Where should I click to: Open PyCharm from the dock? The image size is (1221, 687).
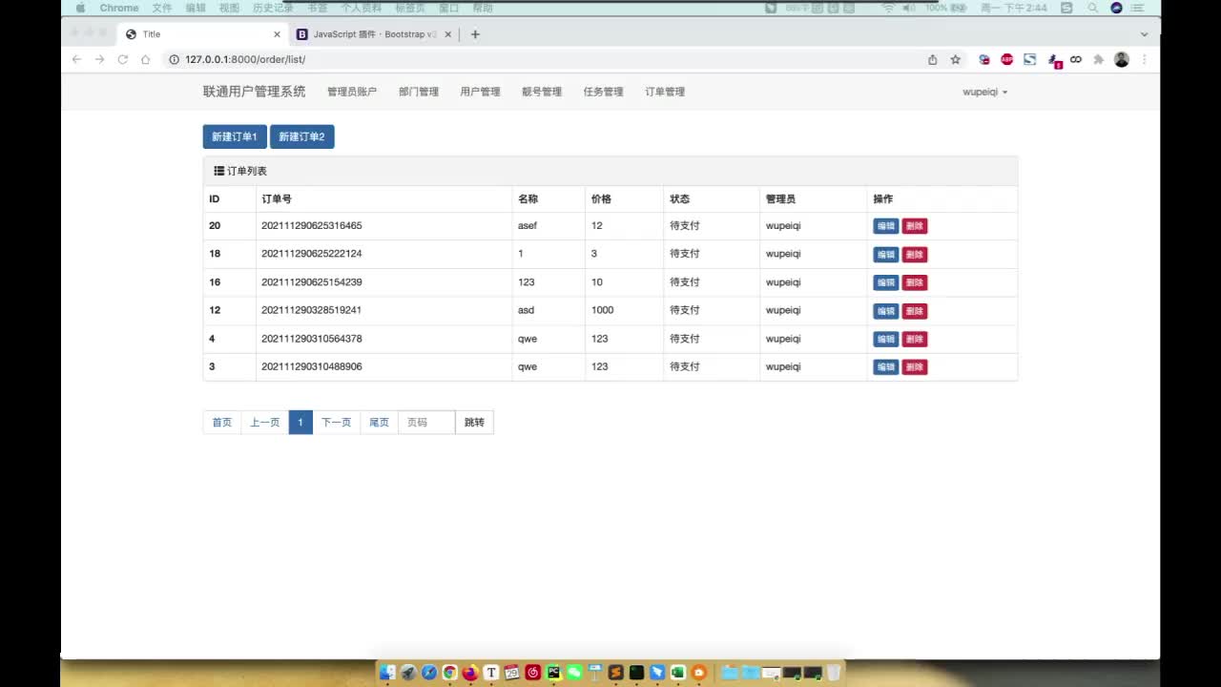[553, 672]
